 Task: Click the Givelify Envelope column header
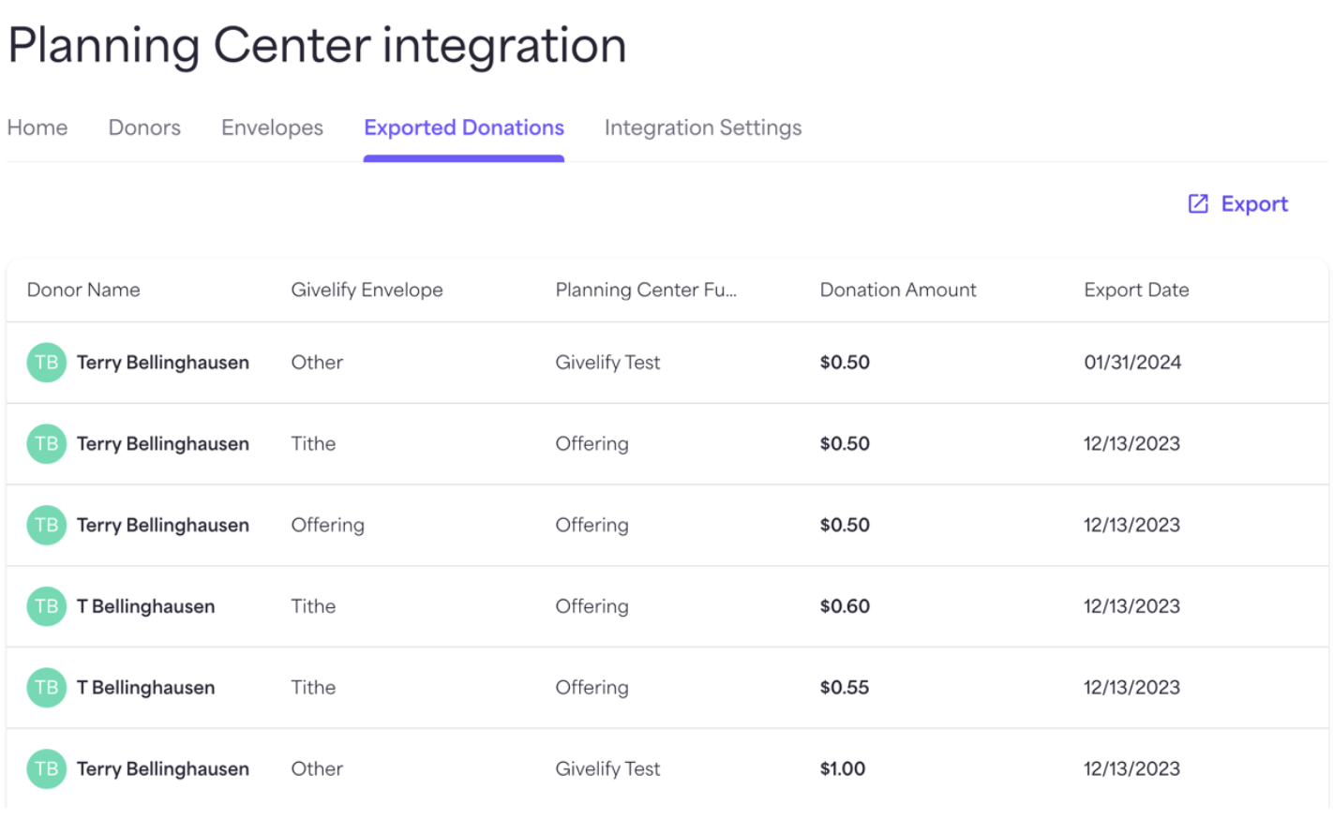point(367,290)
